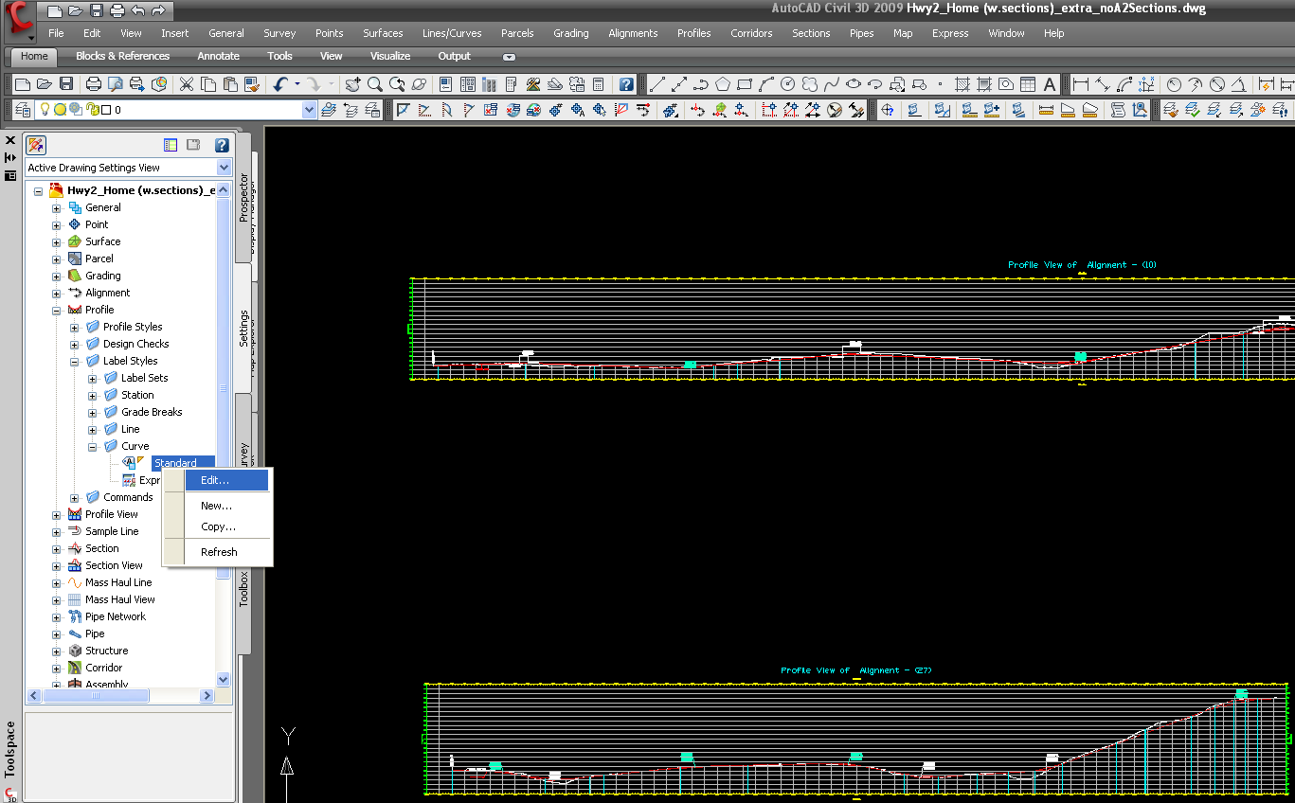Image resolution: width=1295 pixels, height=803 pixels.
Task: Click the layer 0 color swatch
Action: (107, 110)
